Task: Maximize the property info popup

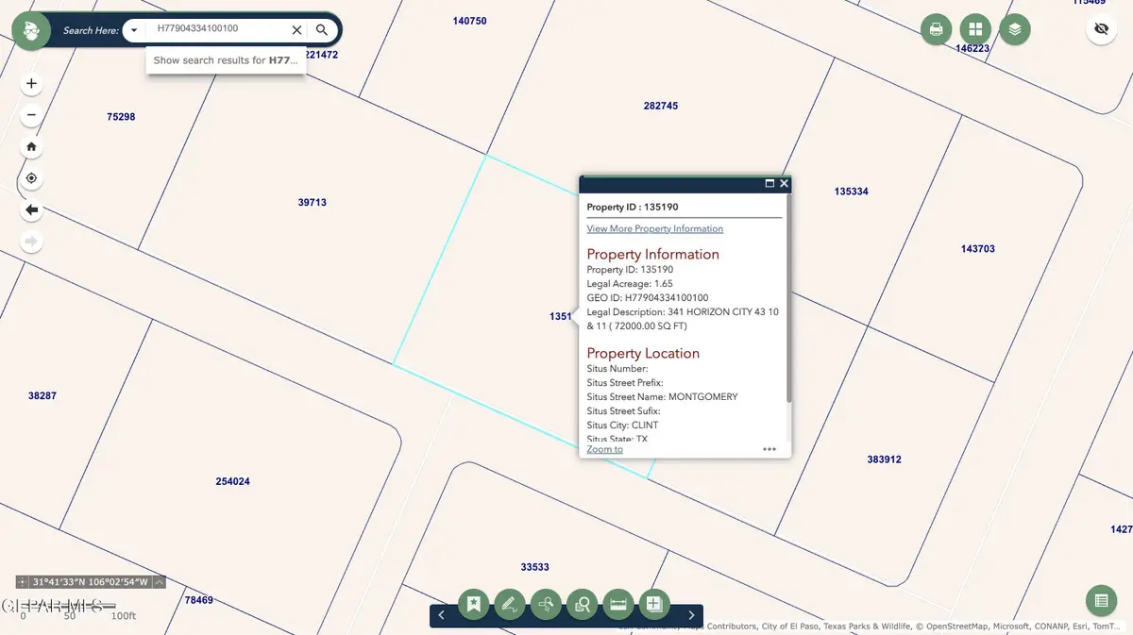Action: click(x=769, y=183)
